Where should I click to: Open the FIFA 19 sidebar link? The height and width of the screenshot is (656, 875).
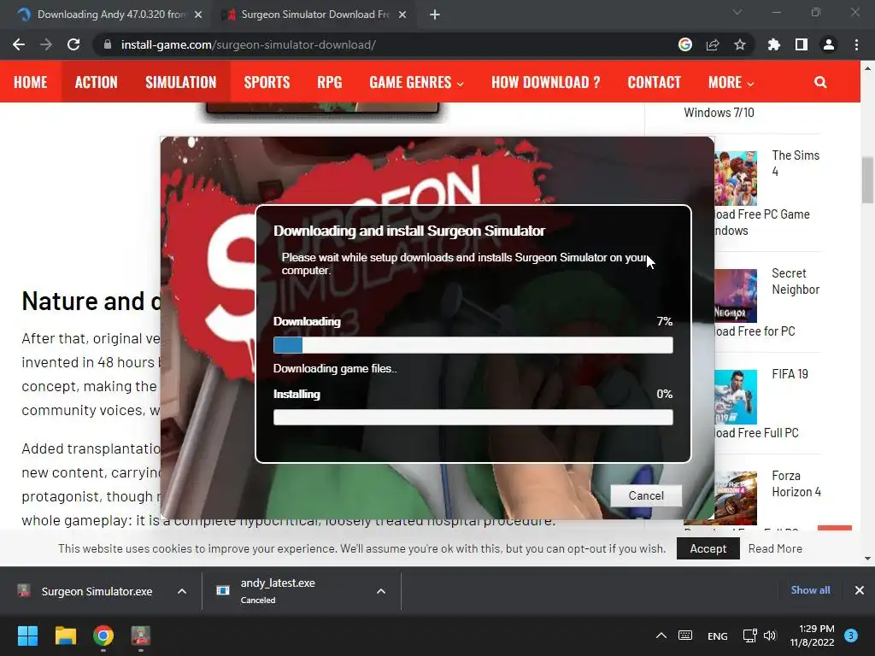(x=790, y=374)
